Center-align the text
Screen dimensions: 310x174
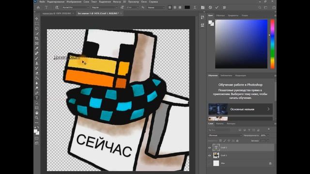pyautogui.click(x=175, y=8)
